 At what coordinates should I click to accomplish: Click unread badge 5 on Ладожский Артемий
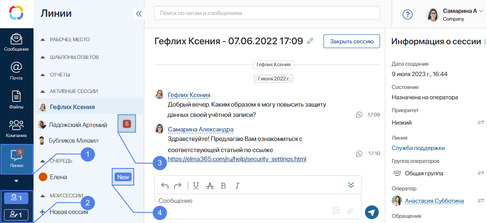127,124
